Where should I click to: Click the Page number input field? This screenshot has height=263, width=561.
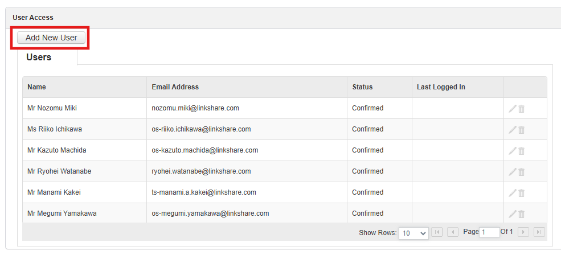489,232
